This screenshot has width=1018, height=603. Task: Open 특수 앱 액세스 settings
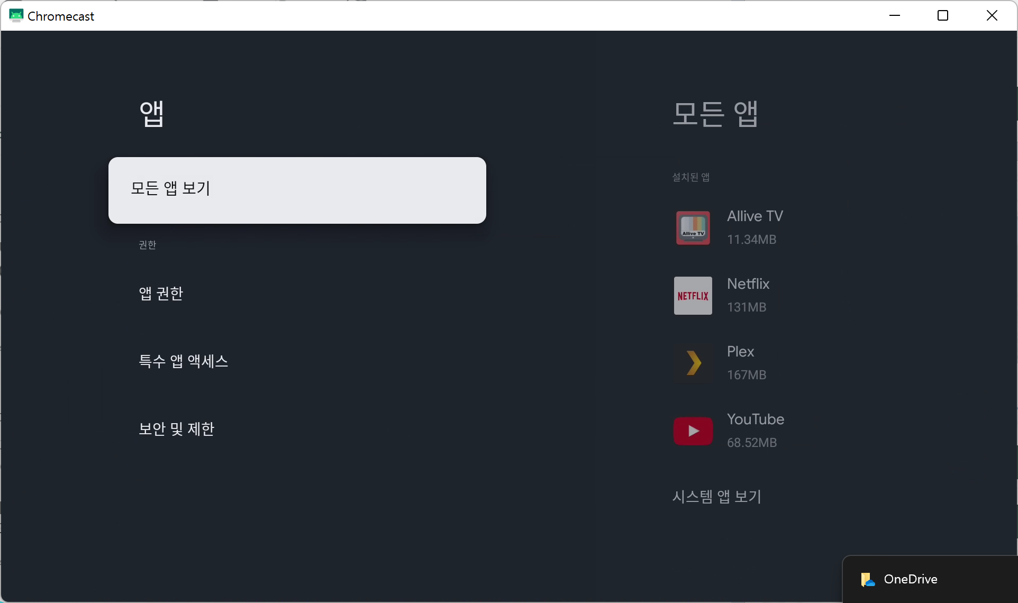pos(183,361)
